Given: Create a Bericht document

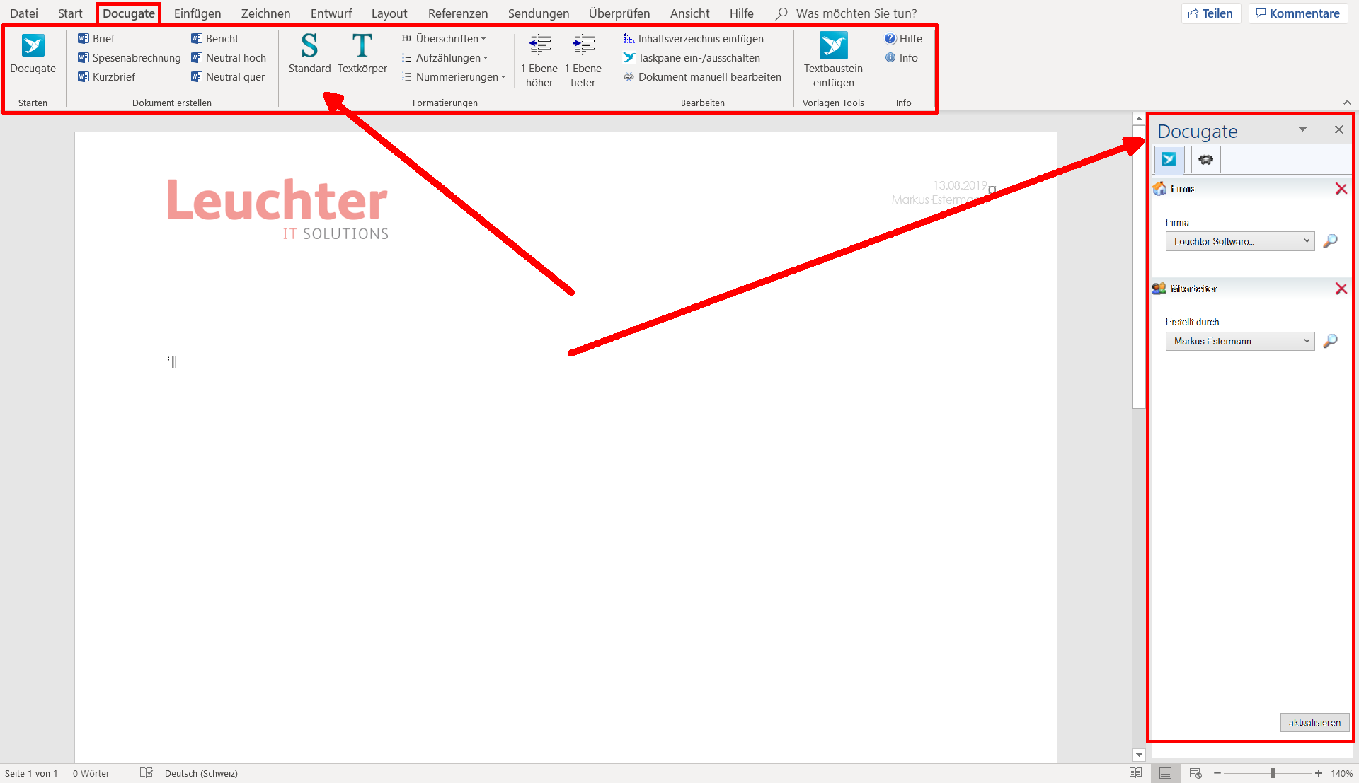Looking at the screenshot, I should click(x=214, y=38).
